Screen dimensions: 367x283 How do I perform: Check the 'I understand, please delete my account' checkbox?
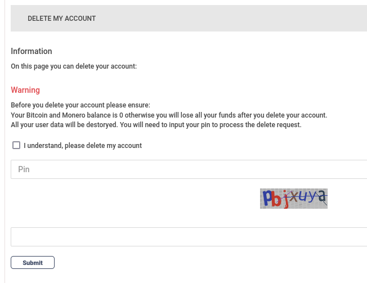16,145
